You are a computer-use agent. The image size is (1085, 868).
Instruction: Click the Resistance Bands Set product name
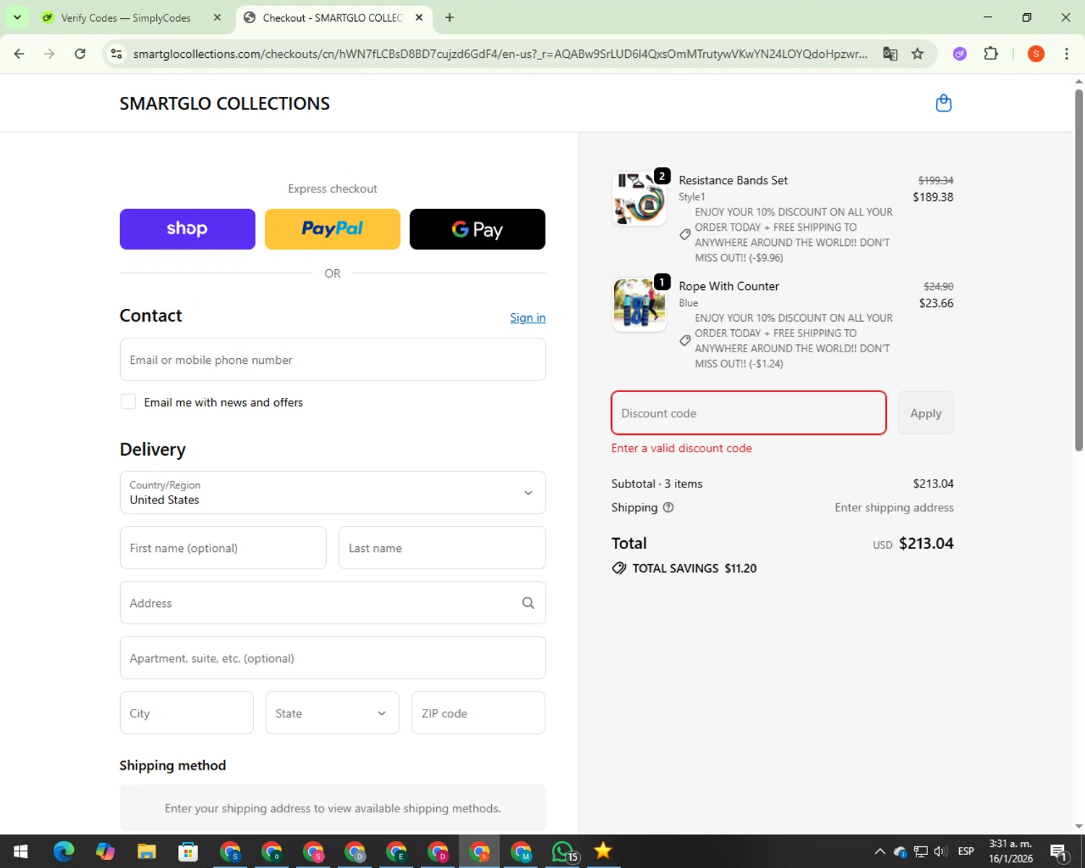733,180
